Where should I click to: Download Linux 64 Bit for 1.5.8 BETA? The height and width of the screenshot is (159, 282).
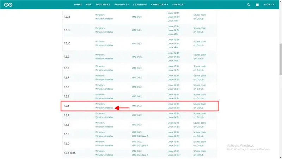(x=173, y=155)
